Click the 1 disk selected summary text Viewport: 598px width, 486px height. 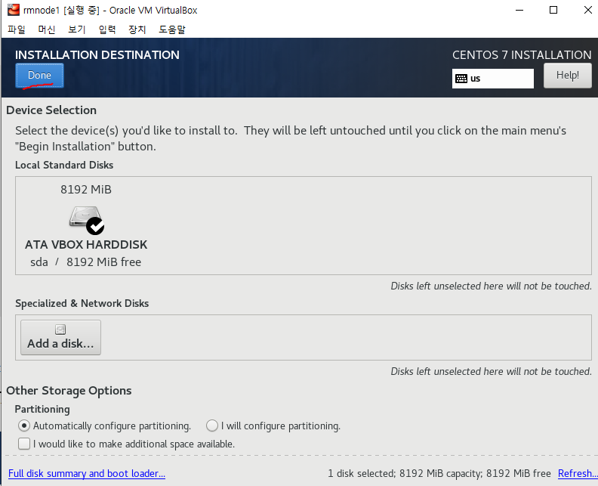tap(439, 473)
